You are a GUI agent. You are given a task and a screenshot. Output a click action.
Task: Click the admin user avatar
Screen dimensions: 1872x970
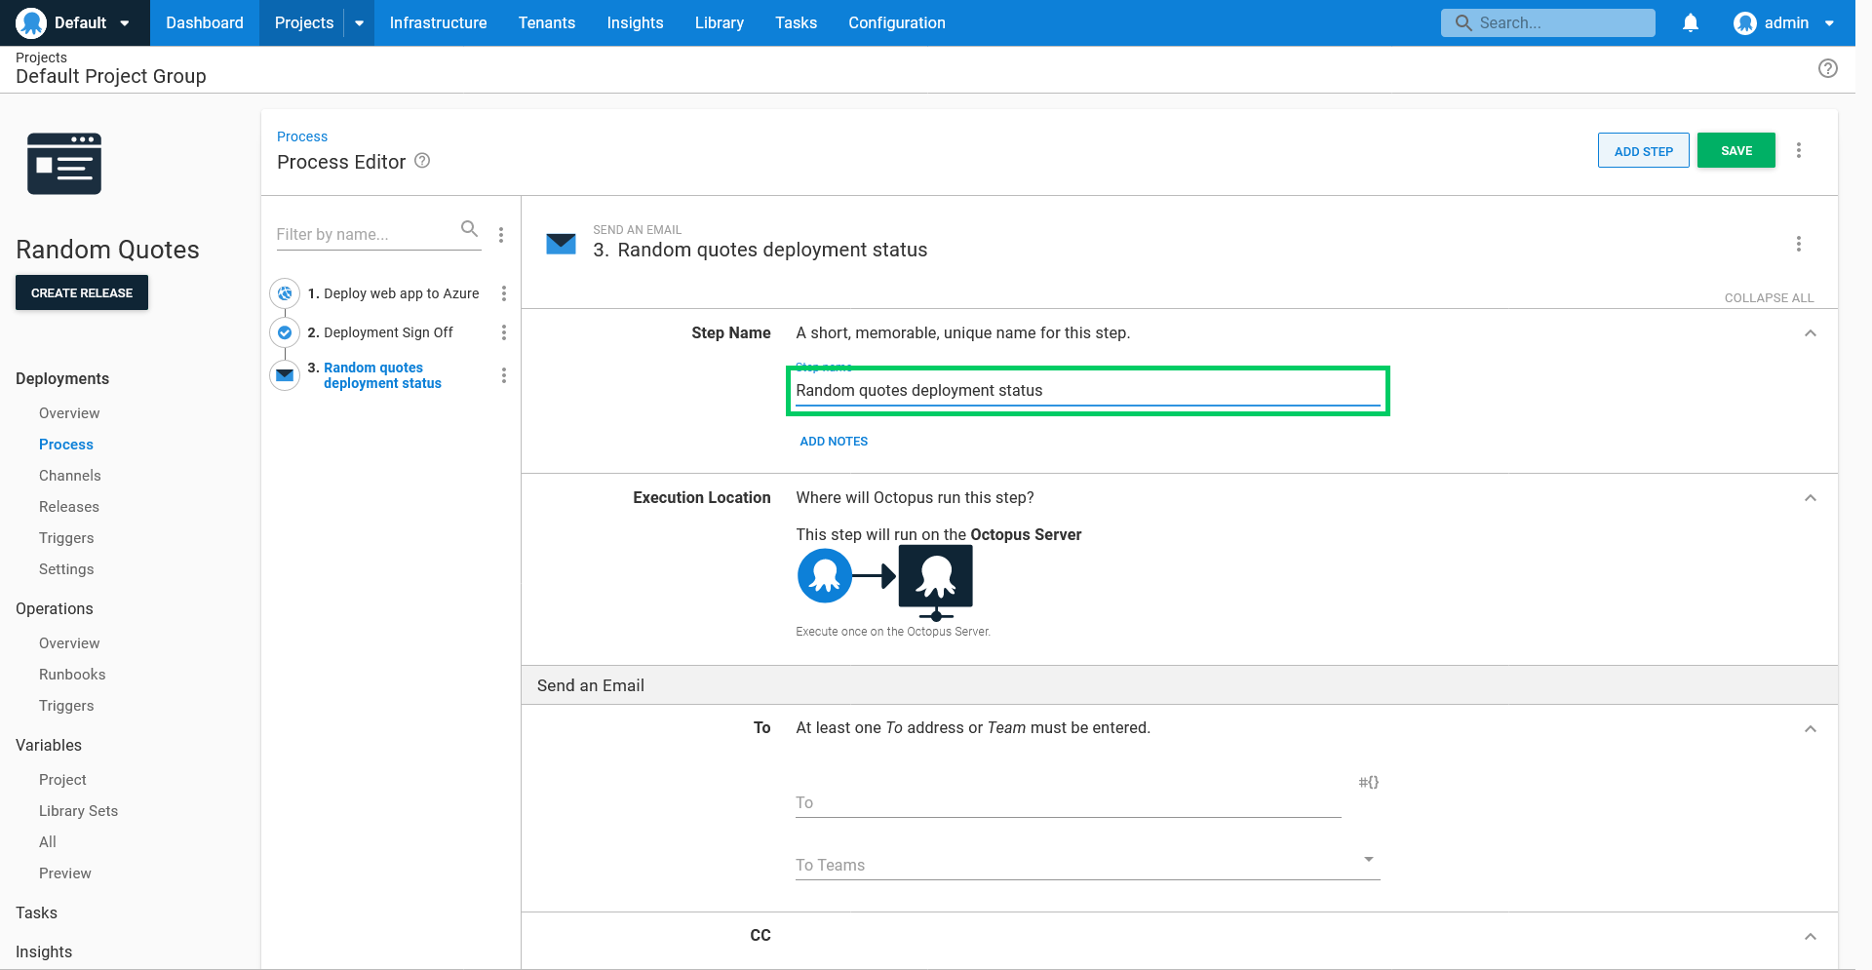pos(1745,22)
